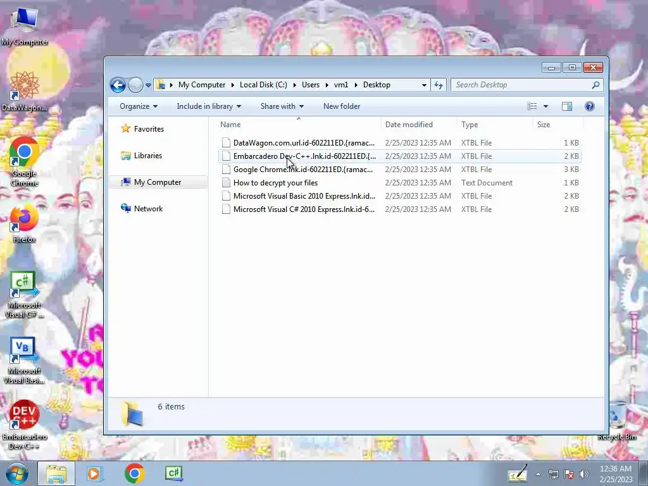Click Desktop in address breadcrumb

click(377, 85)
